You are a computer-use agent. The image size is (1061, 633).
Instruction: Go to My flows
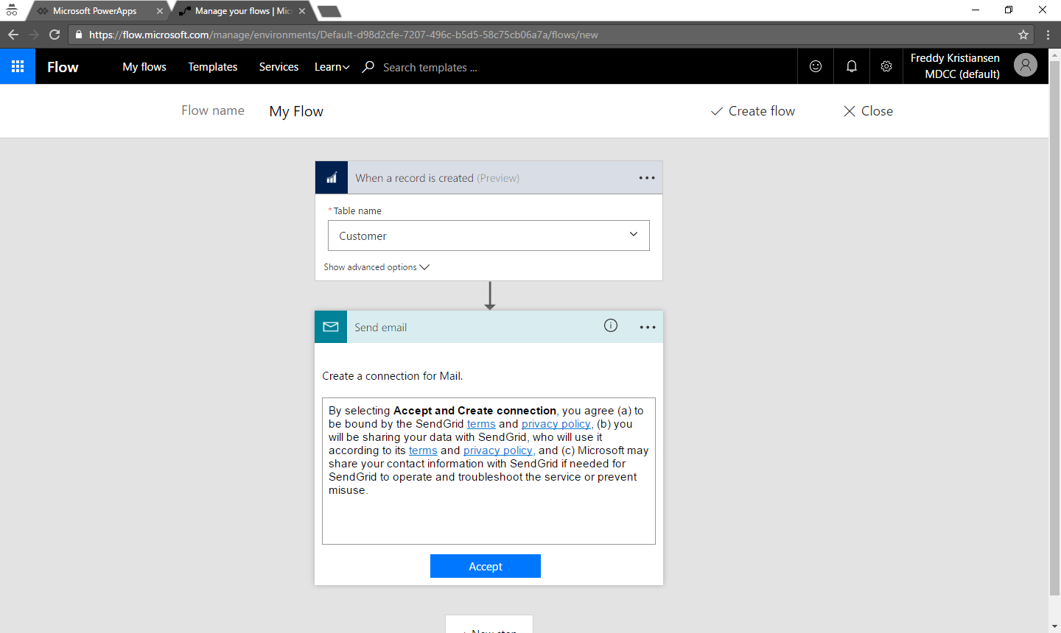(144, 67)
